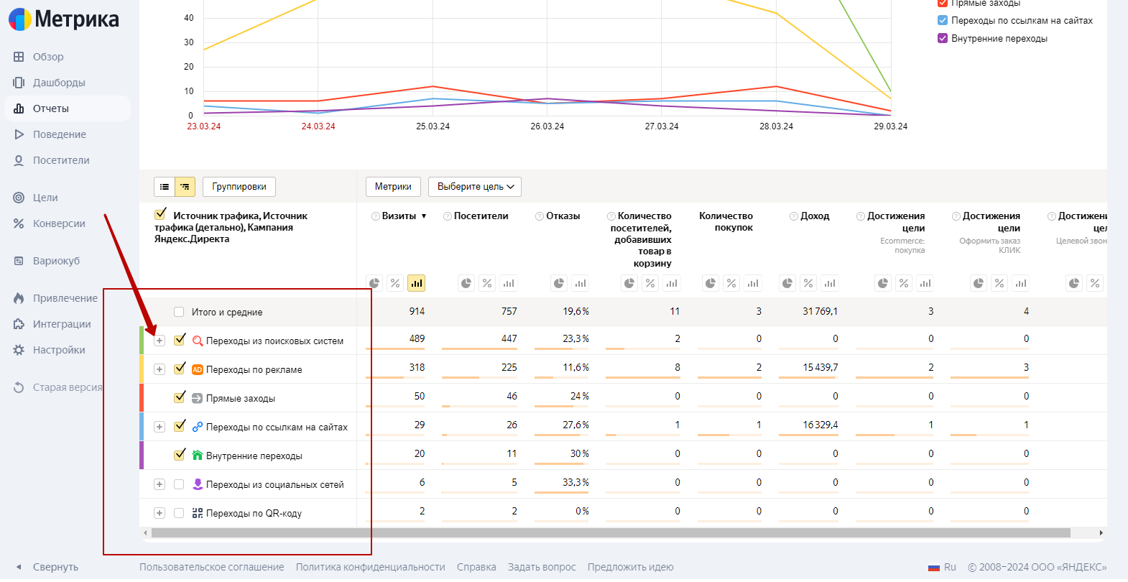Select pie chart icon under Отказы column
The image size is (1128, 582).
coord(559,283)
